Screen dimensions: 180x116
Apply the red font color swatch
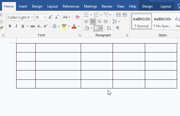click(74, 26)
